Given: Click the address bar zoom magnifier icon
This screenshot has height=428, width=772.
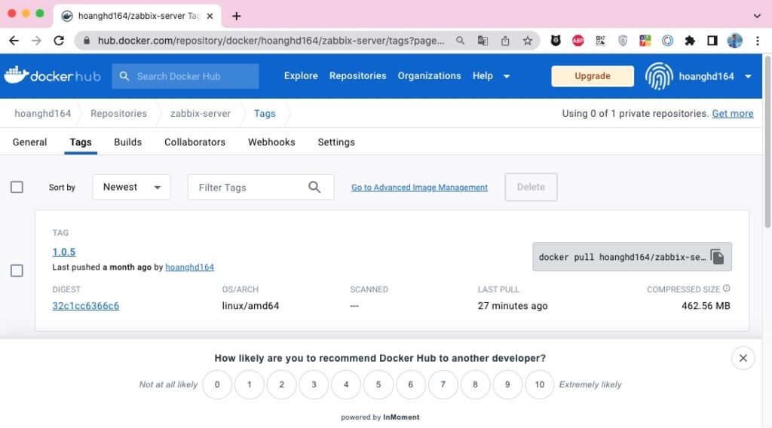Looking at the screenshot, I should [461, 41].
